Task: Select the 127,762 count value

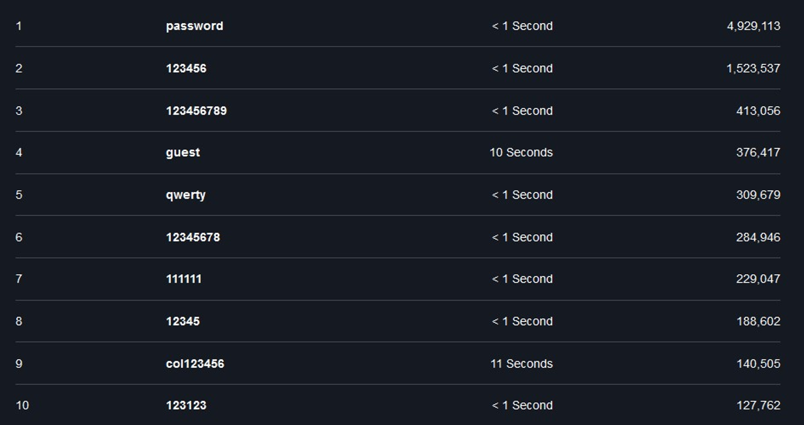Action: pyautogui.click(x=758, y=406)
